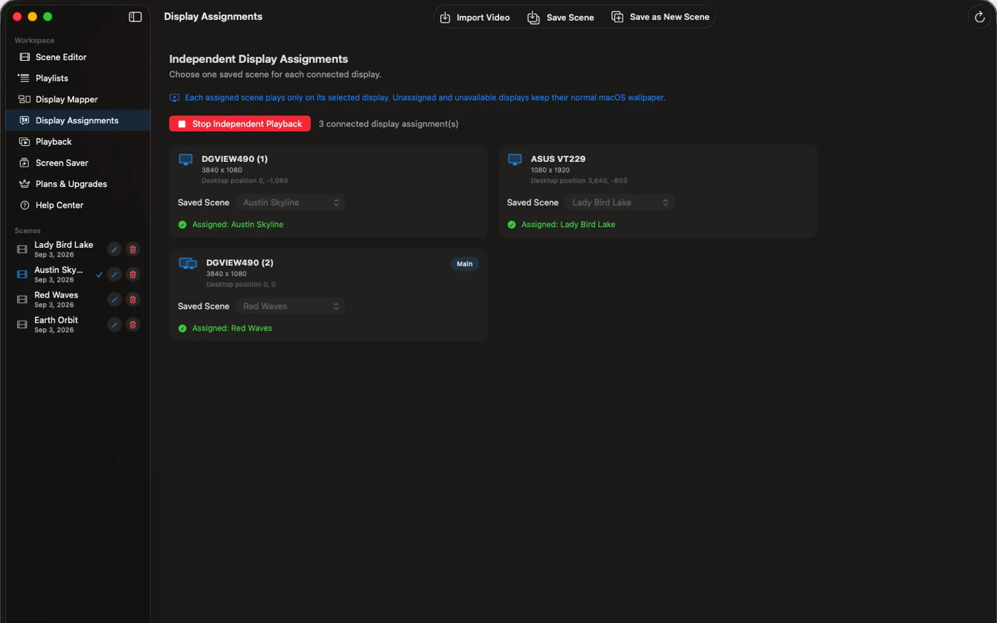The width and height of the screenshot is (997, 623).
Task: Toggle the sidebar visibility icon
Action: 135,17
